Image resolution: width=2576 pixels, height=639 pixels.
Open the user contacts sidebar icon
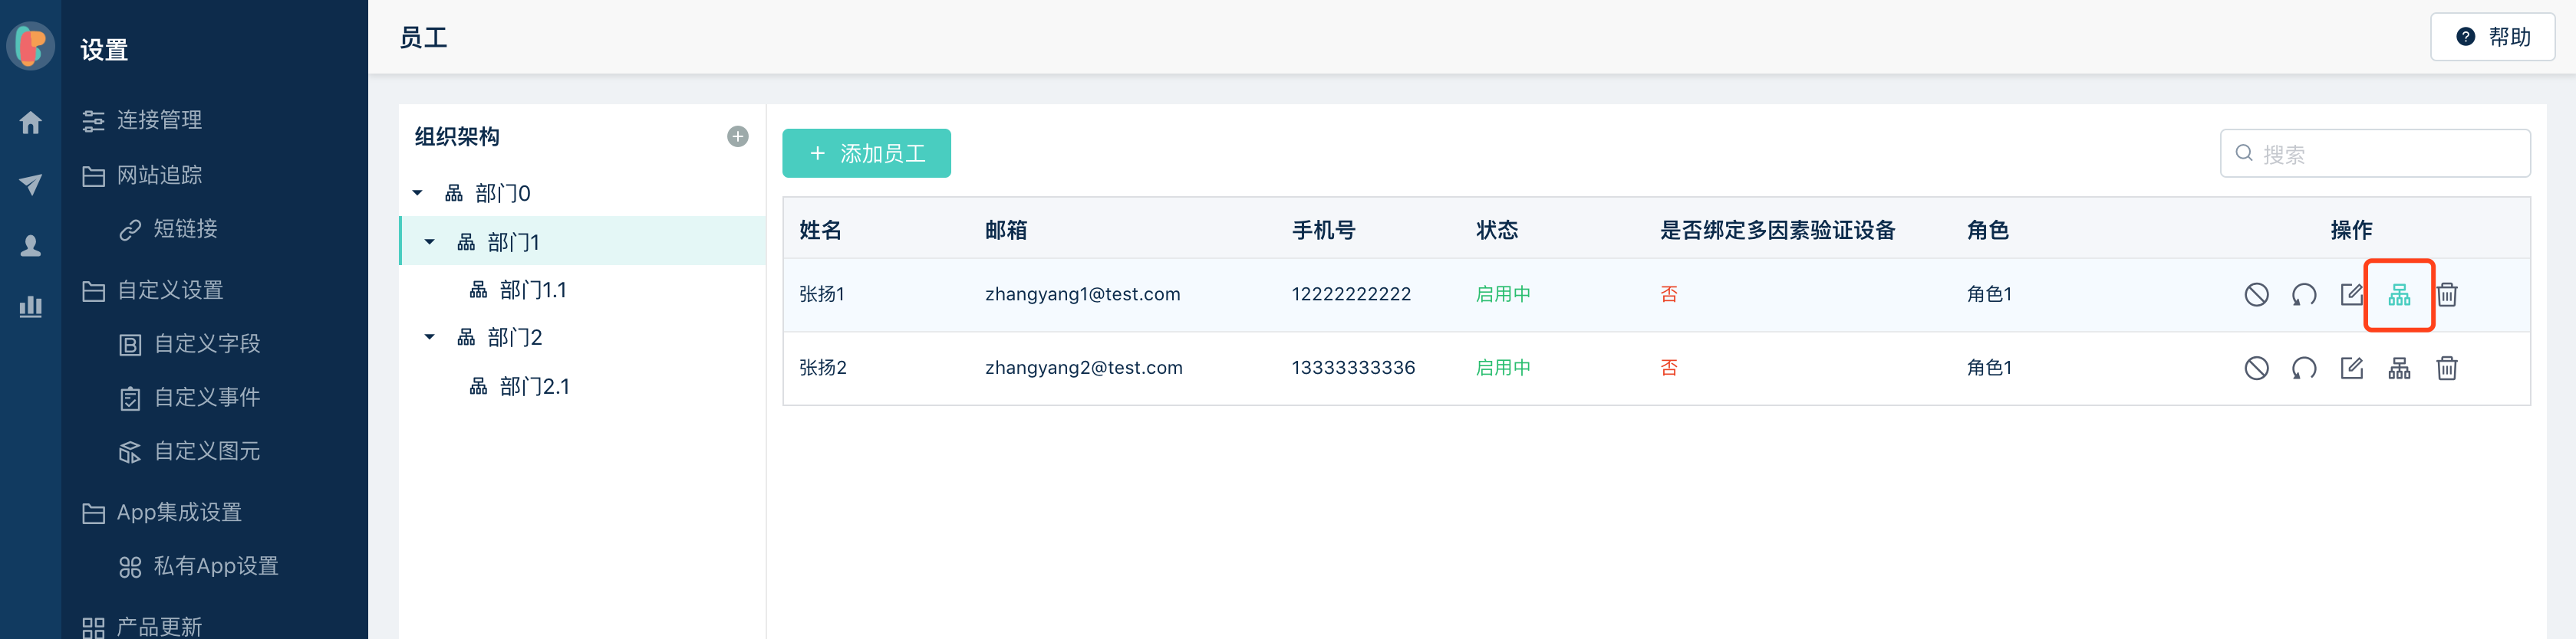point(31,246)
